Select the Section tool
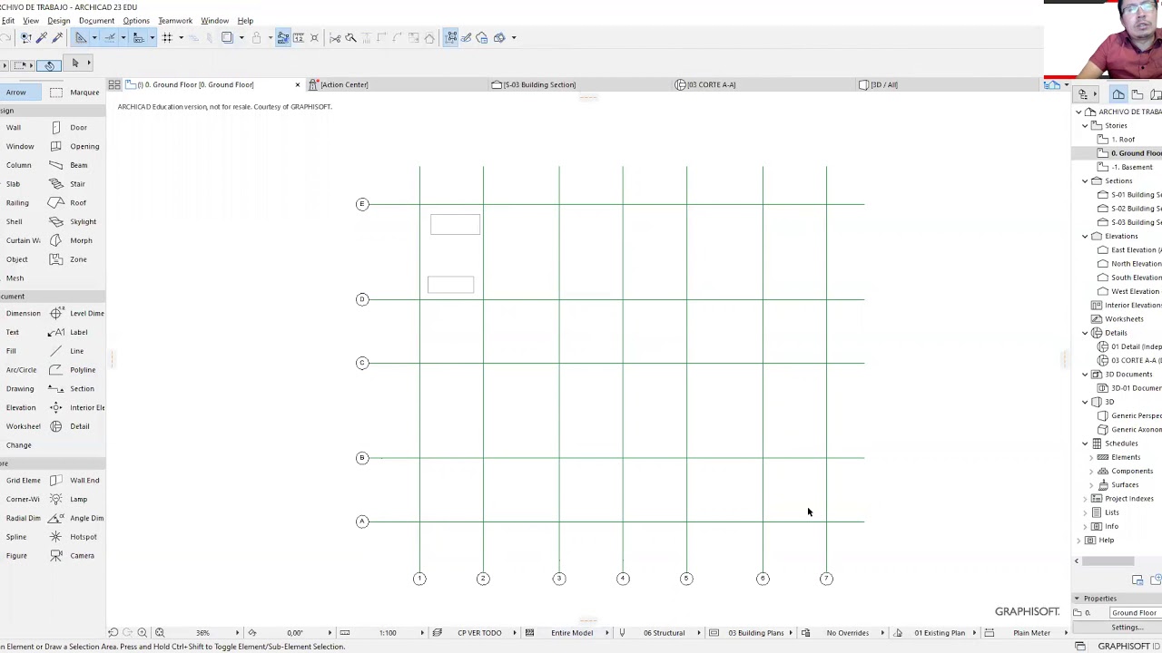The image size is (1162, 653). tap(73, 388)
